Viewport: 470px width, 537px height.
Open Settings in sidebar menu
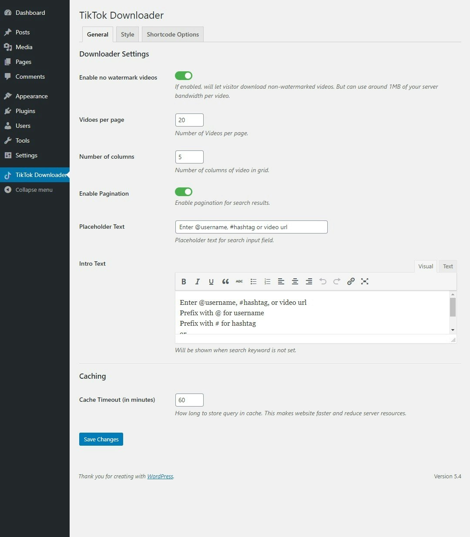pyautogui.click(x=35, y=155)
